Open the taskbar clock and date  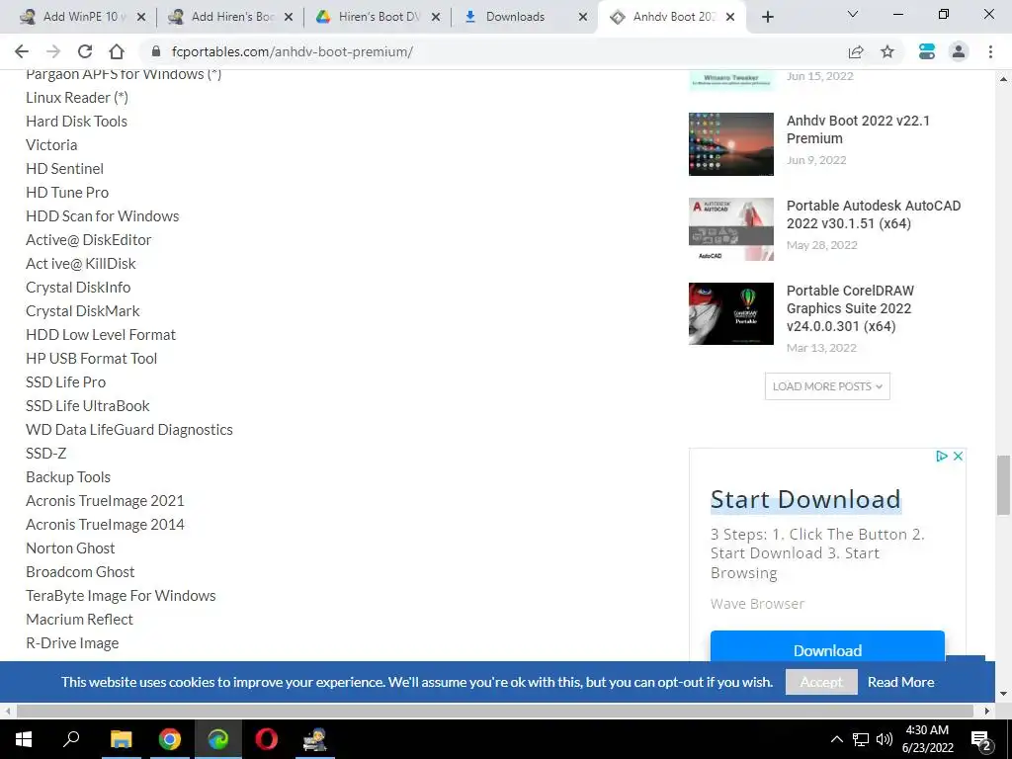point(927,739)
